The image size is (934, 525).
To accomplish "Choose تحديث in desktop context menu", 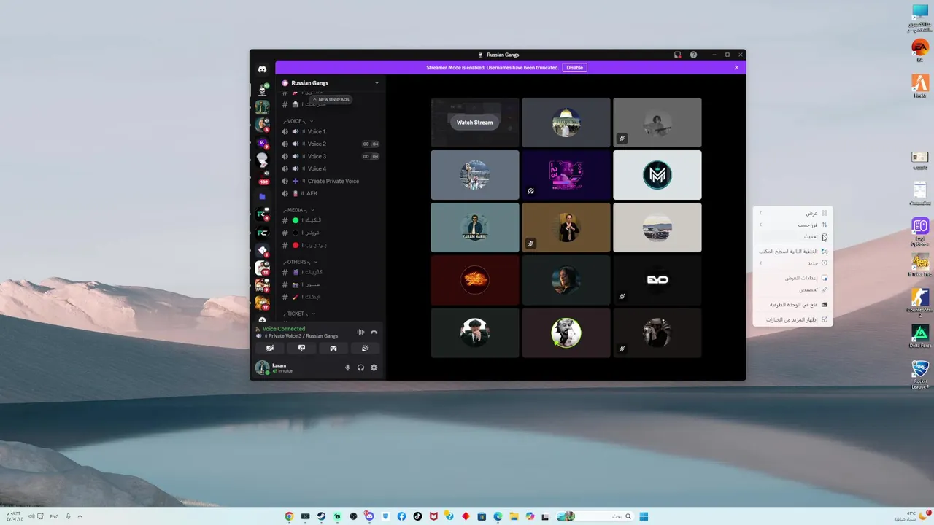I will [x=792, y=236].
